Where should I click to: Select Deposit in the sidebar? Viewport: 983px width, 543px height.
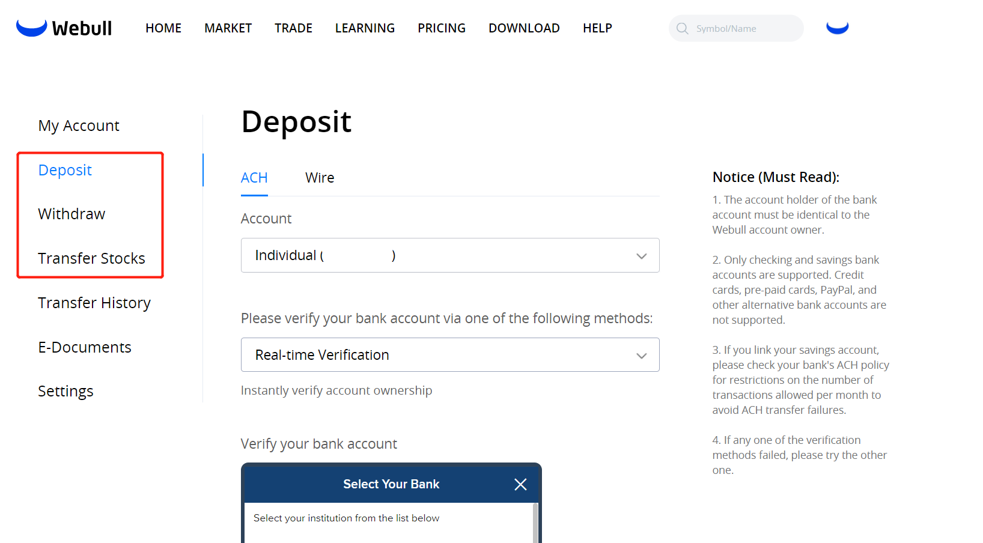[x=65, y=170]
